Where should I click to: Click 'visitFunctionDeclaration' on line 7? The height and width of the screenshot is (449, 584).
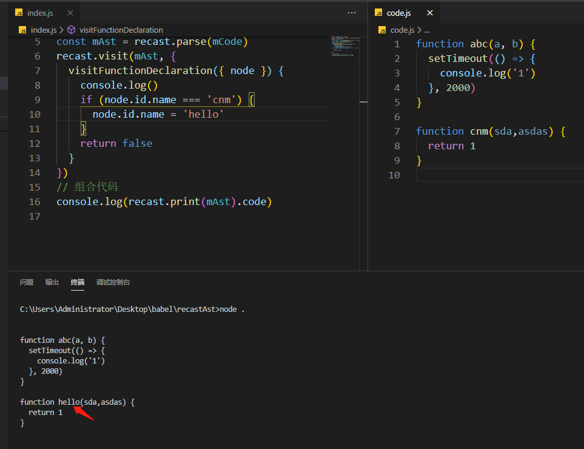pyautogui.click(x=141, y=71)
